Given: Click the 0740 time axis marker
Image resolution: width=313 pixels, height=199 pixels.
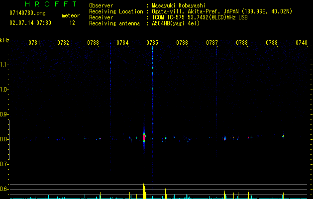Looking at the screenshot, I should (x=302, y=43).
